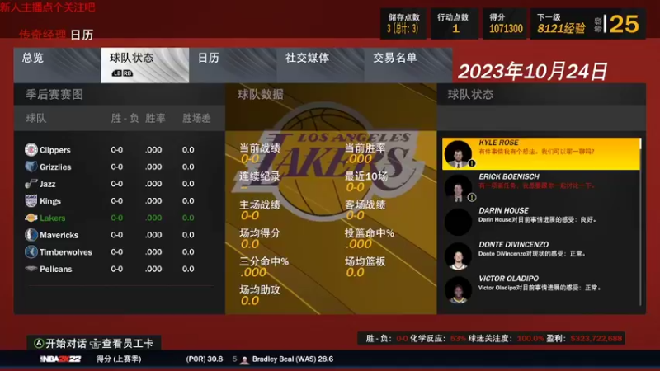Viewport: 660px width, 371px height.
Task: Click the Kings team logo icon
Action: 31,200
